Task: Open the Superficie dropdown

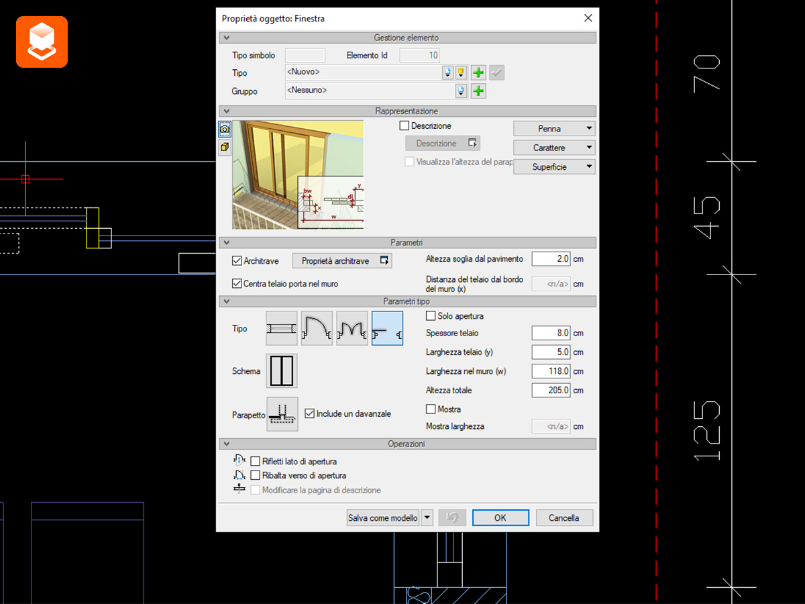Action: tap(553, 166)
